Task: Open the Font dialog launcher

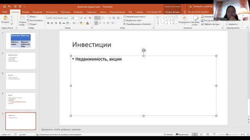Action: (92, 28)
